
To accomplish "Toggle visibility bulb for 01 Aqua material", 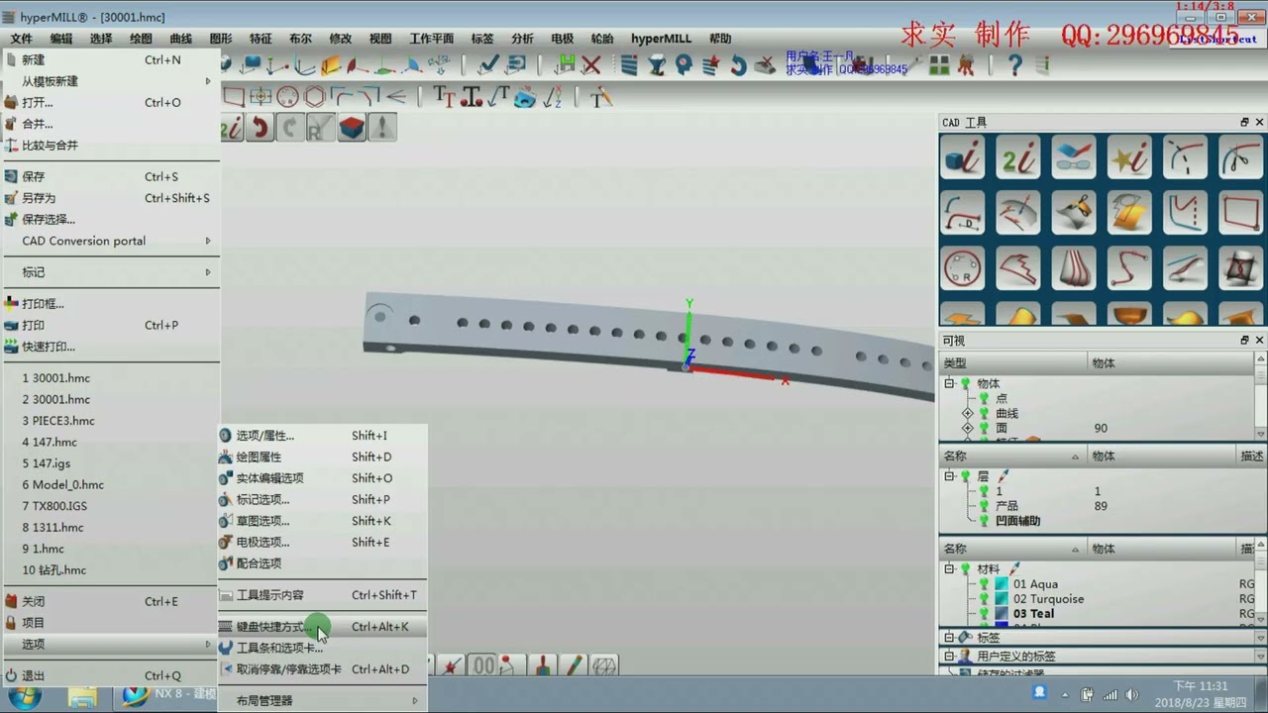I will coord(984,584).
